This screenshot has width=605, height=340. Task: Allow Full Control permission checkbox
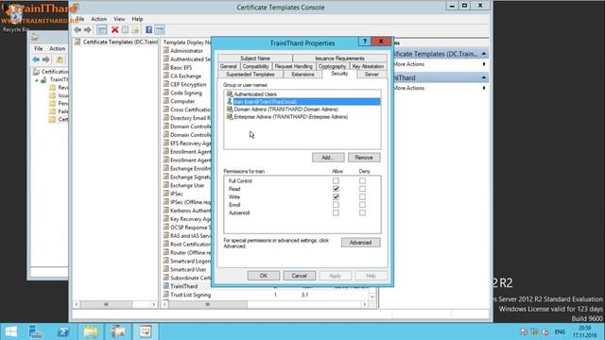point(336,180)
